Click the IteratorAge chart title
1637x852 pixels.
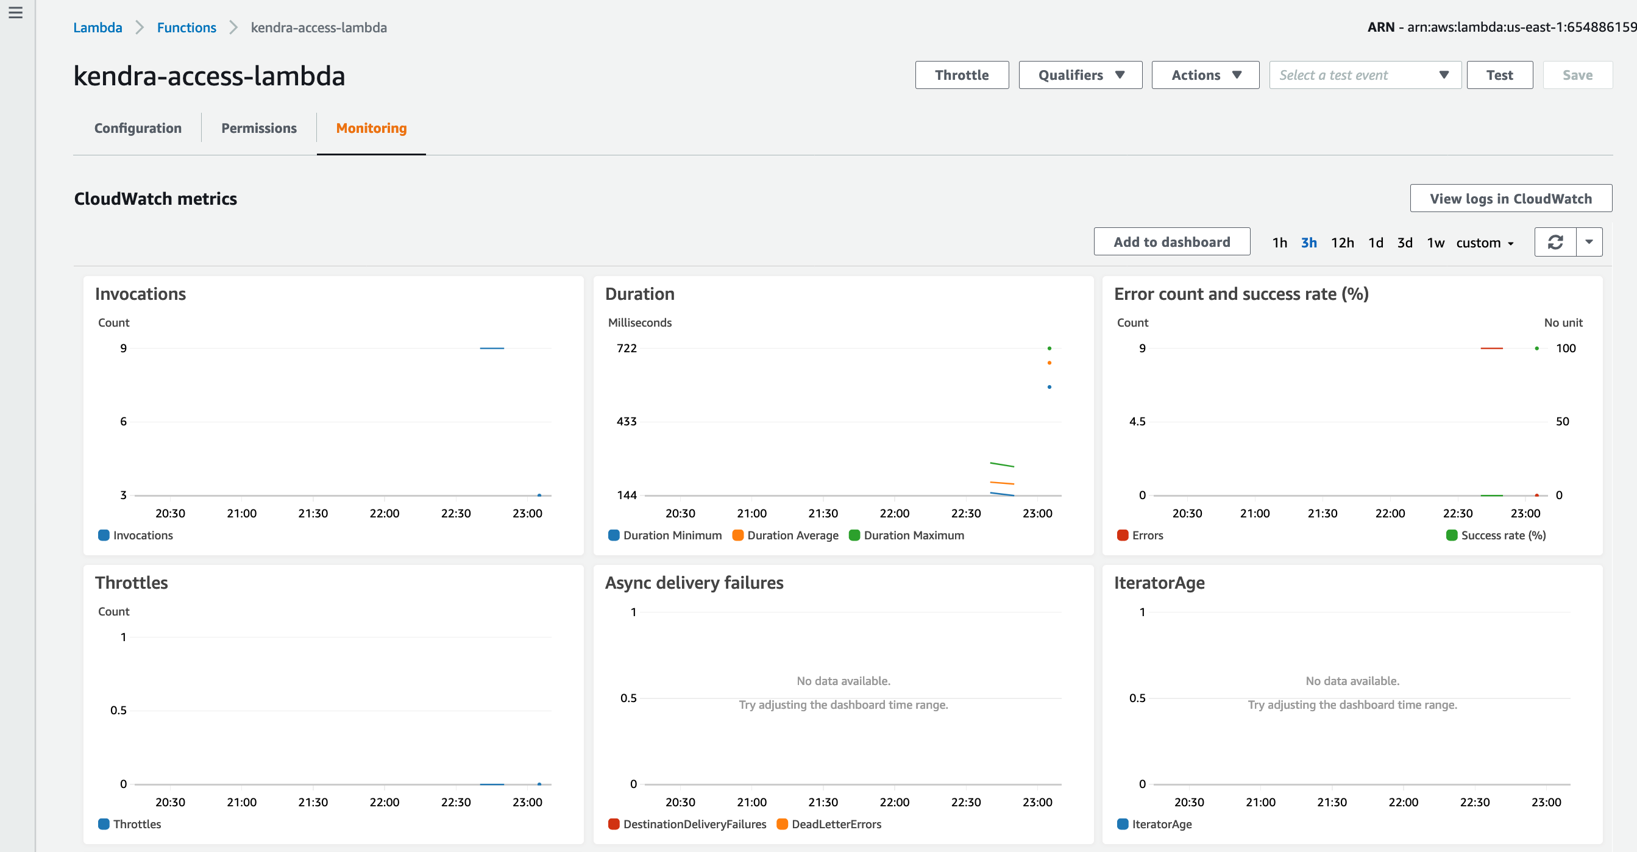(x=1159, y=583)
